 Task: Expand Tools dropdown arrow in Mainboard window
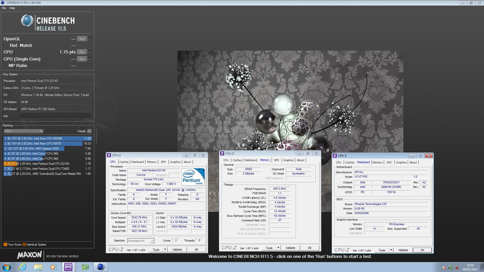tap(391, 250)
